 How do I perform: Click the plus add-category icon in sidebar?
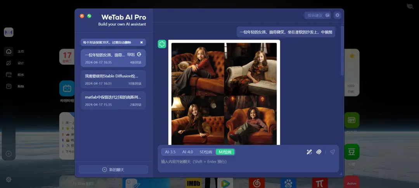9,153
